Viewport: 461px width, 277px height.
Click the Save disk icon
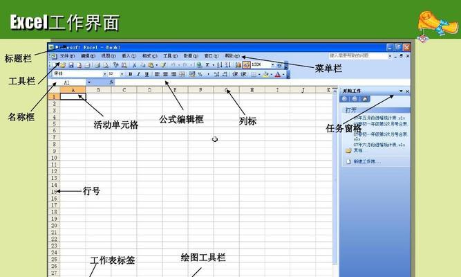click(x=71, y=65)
